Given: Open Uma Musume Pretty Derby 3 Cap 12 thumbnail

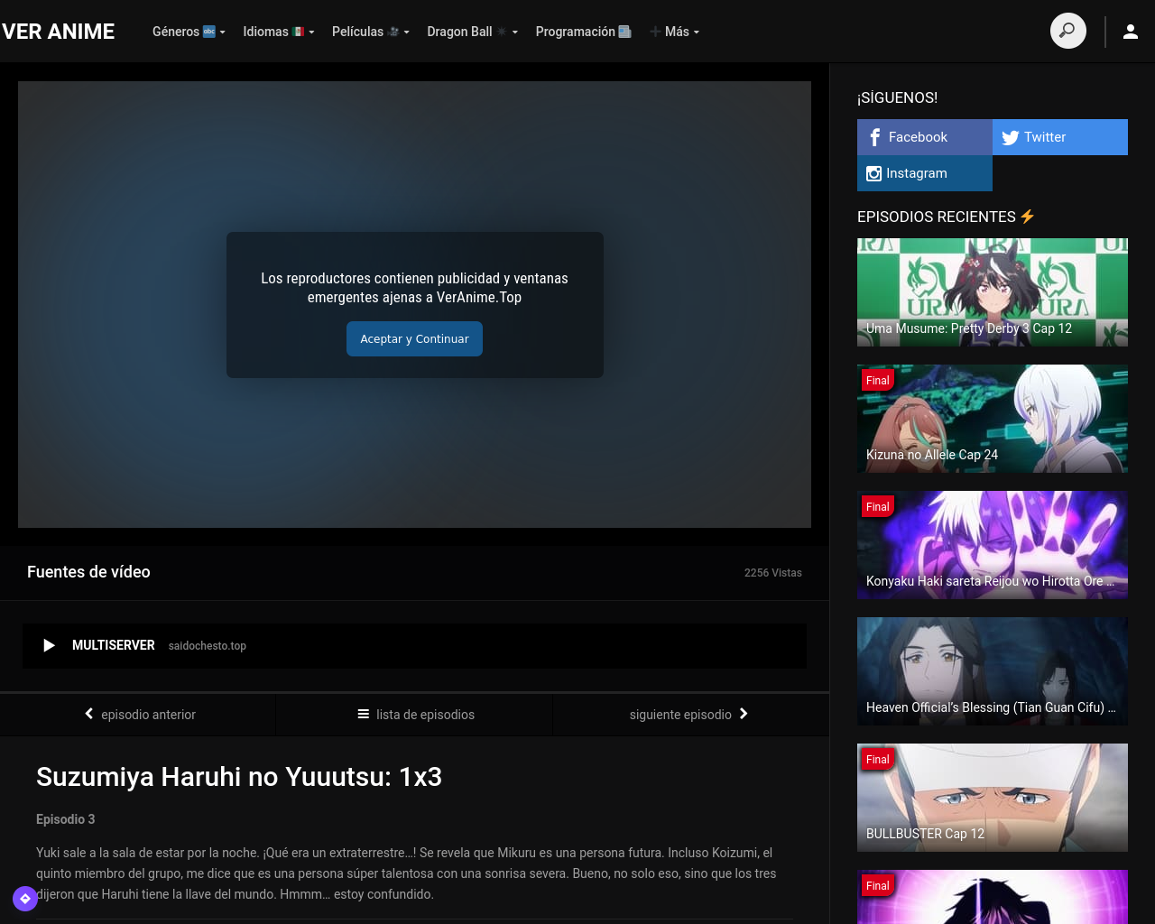Looking at the screenshot, I should click(x=993, y=292).
